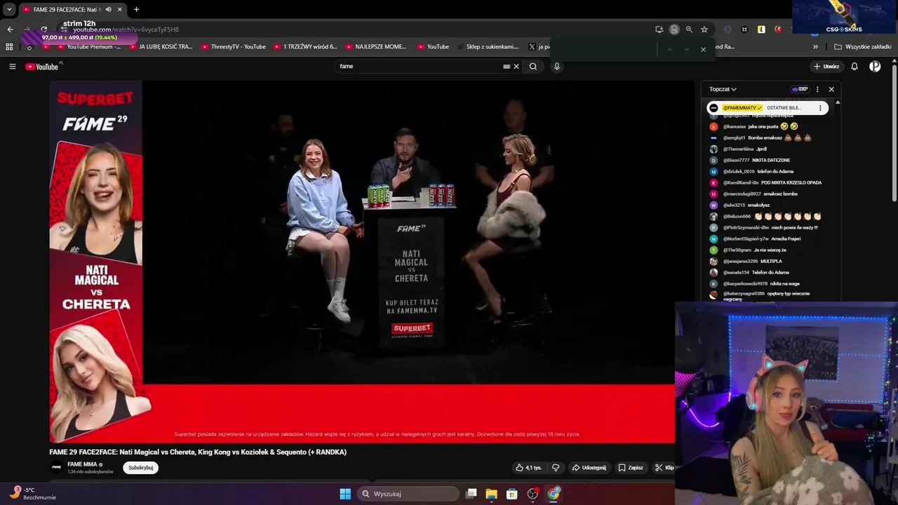Dislike the video with thumbs down

pos(556,468)
